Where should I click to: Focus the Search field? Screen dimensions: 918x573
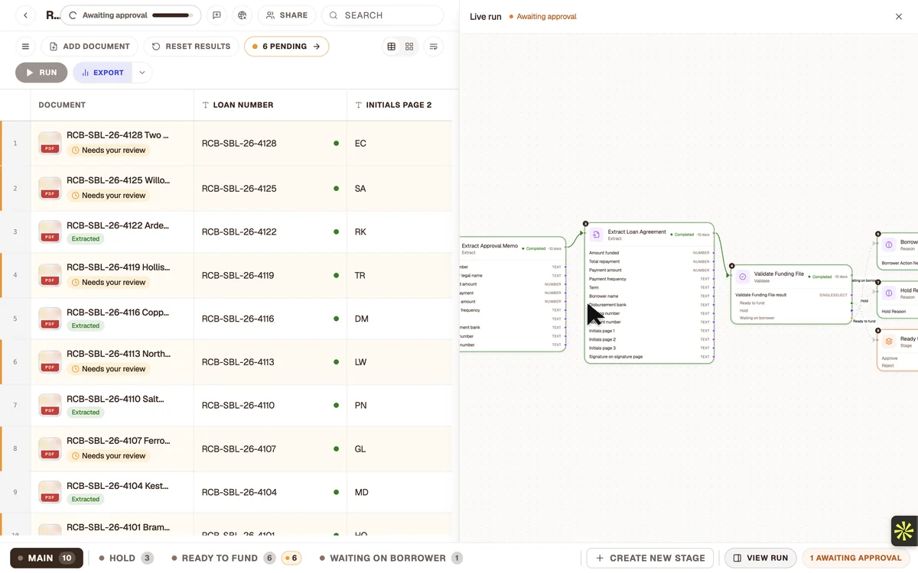(x=382, y=15)
